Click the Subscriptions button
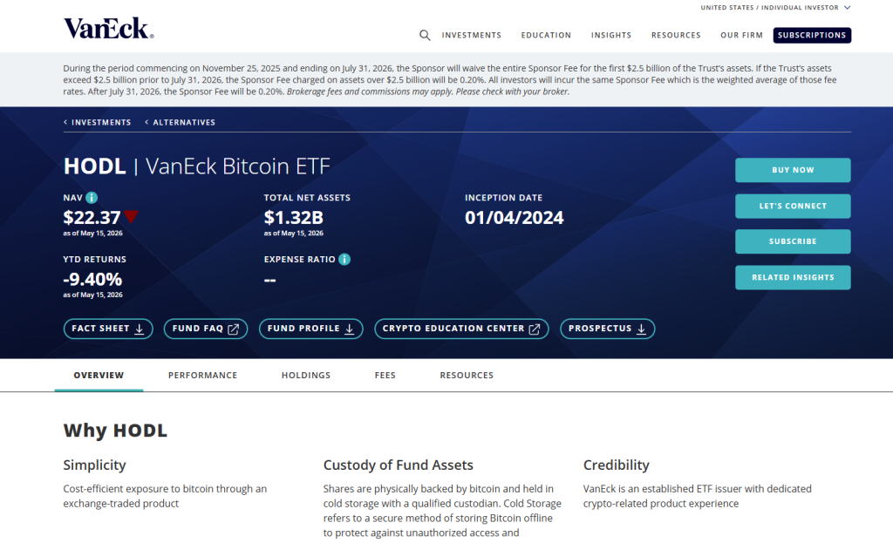893x543 pixels. click(812, 35)
